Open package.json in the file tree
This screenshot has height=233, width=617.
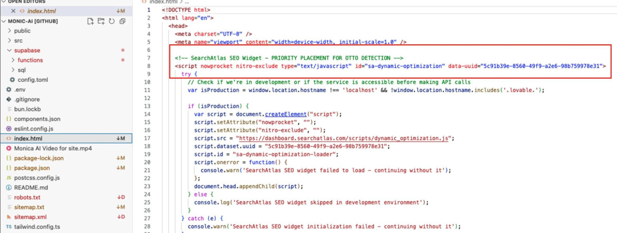coord(32,168)
